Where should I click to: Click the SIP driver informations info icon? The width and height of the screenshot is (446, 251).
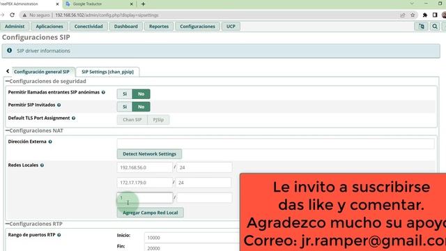point(9,50)
